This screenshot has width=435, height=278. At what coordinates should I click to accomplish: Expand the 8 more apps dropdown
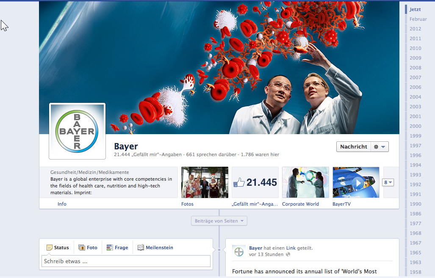(388, 182)
